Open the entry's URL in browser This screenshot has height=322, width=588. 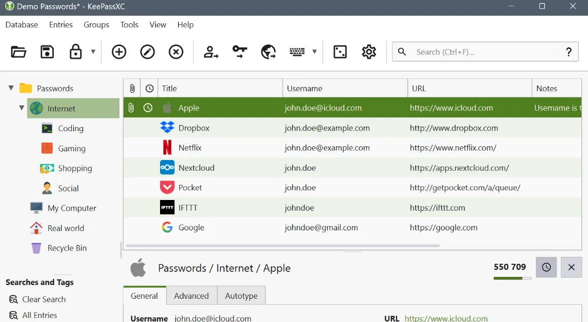click(268, 52)
